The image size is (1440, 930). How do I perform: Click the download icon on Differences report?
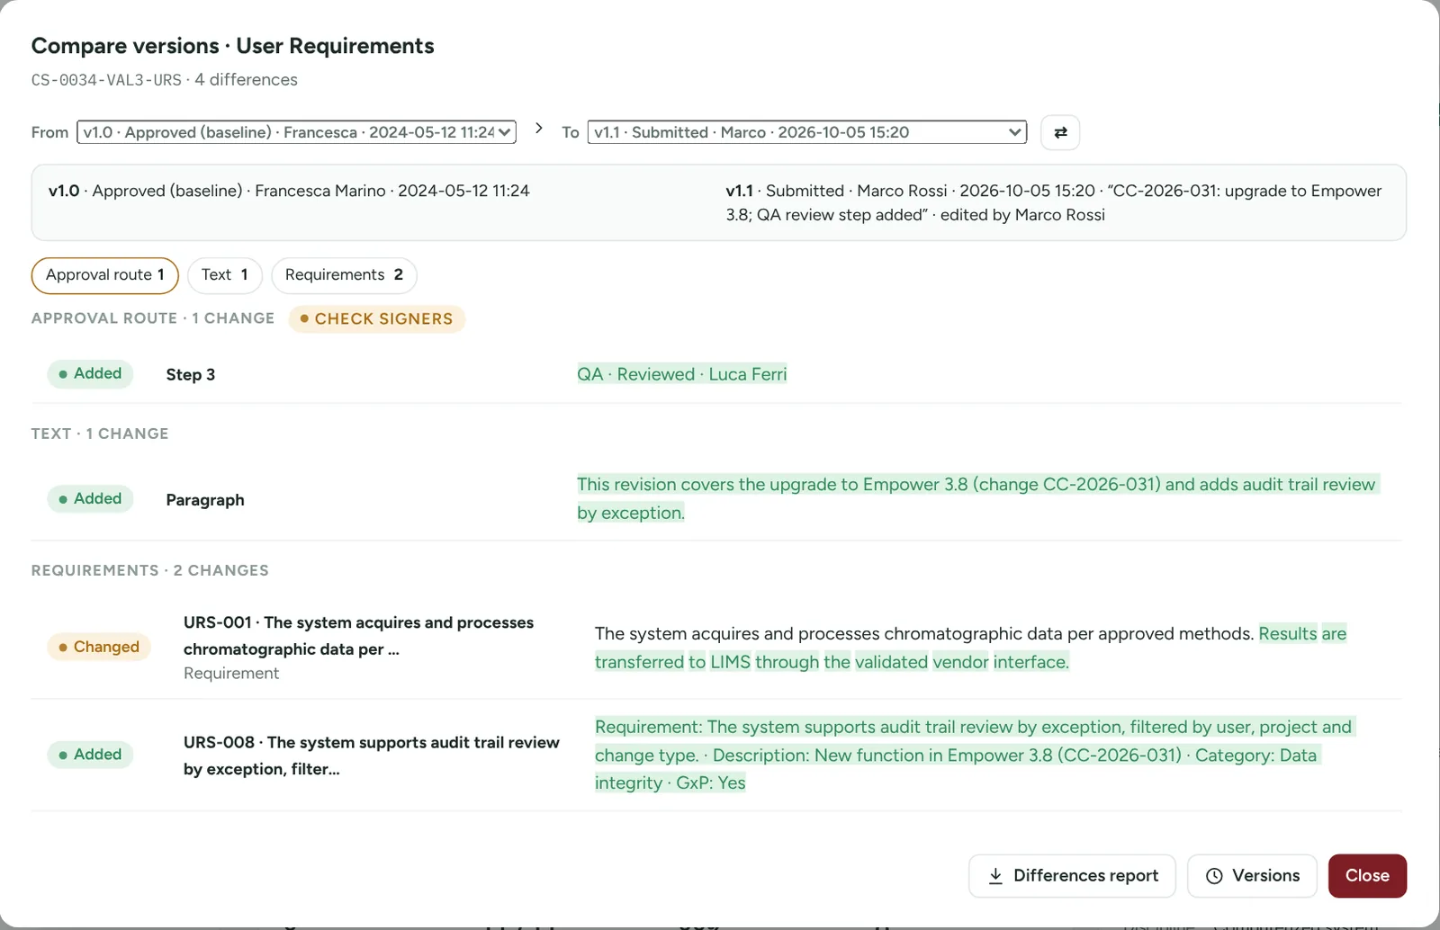coord(995,876)
